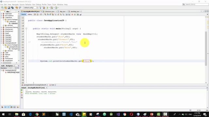Toggle Show Static Members filter in Navigator

pyautogui.click(x=8, y=107)
